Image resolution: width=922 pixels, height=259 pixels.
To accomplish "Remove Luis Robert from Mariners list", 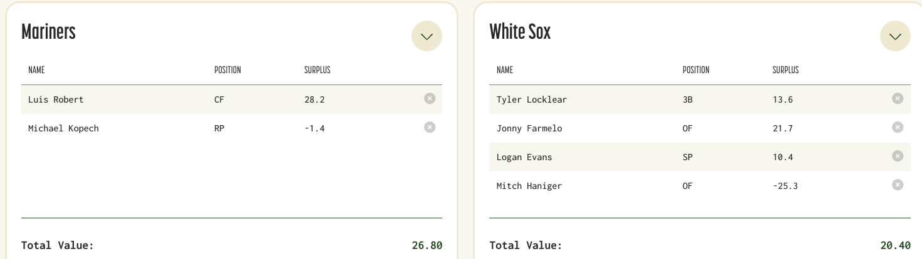I will (429, 98).
